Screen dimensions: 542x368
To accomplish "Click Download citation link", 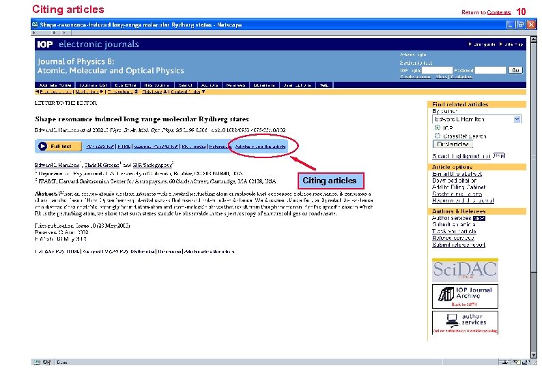I will tap(454, 181).
